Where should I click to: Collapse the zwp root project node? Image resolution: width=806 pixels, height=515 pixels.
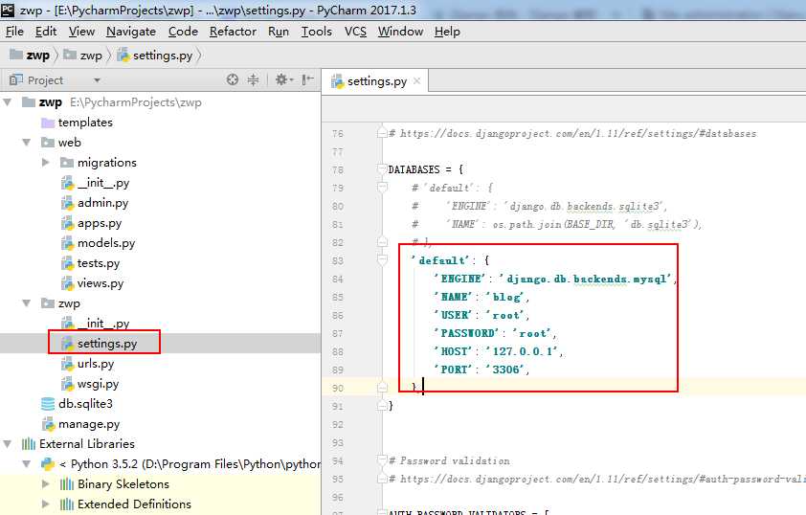click(8, 101)
